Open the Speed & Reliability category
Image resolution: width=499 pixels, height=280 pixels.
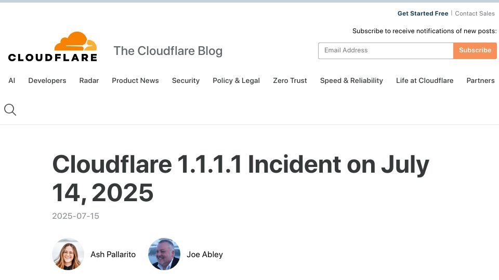(x=351, y=81)
